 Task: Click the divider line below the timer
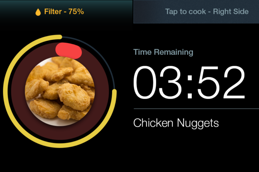tap(196, 109)
